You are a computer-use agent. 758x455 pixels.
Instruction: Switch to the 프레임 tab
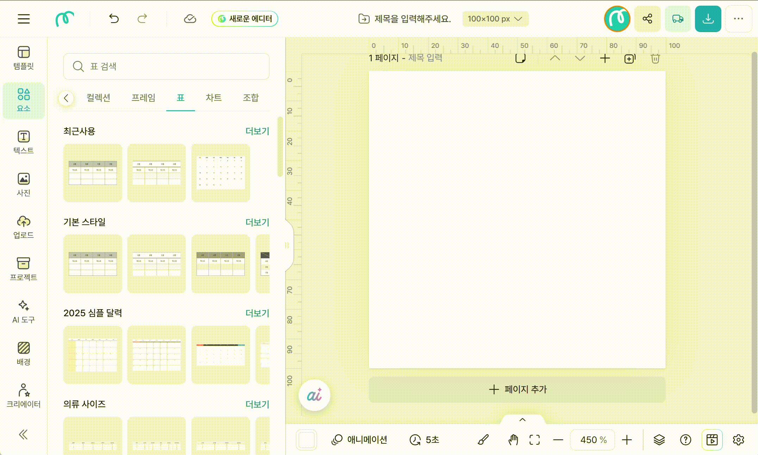[x=143, y=98]
